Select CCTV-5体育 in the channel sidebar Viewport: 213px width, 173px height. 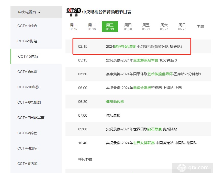[36, 56]
